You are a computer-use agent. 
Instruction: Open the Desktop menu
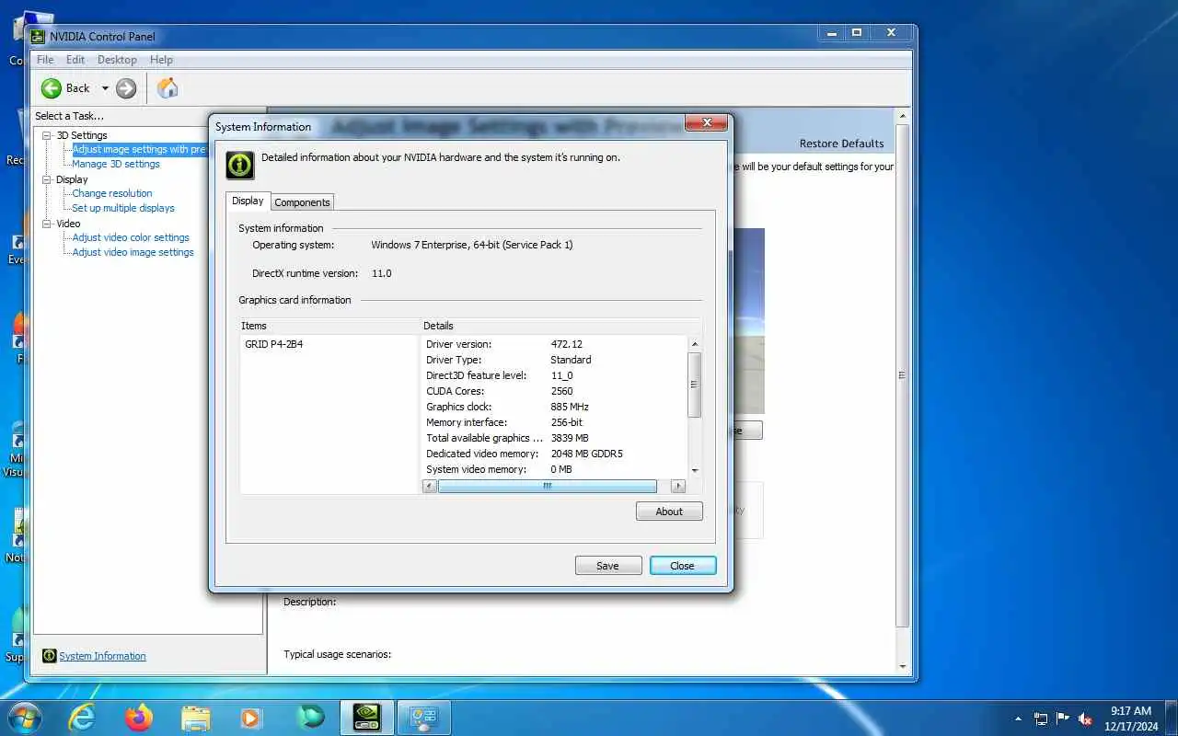tap(117, 60)
